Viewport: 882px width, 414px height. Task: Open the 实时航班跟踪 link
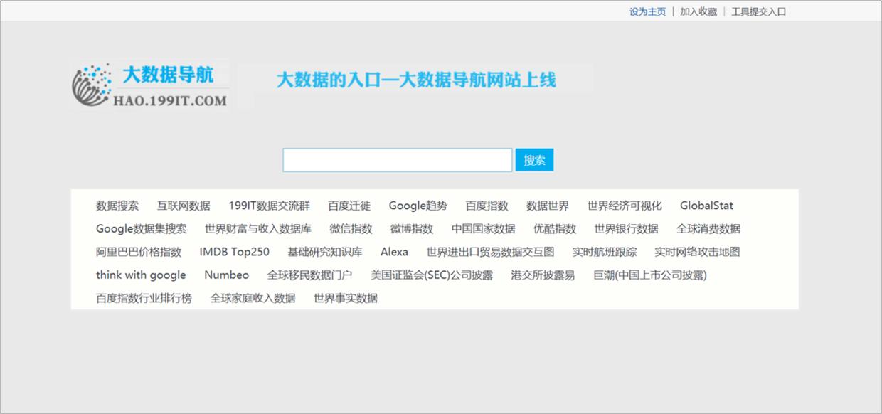coord(603,252)
